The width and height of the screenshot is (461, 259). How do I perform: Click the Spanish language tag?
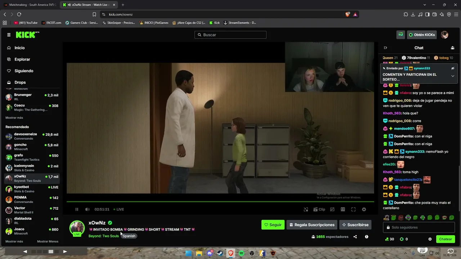pos(129,236)
